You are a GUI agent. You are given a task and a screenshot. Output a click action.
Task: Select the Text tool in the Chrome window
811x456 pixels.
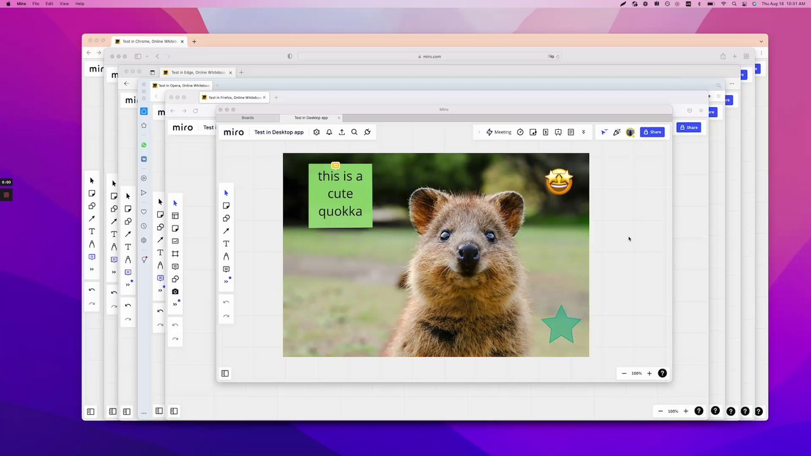point(92,231)
